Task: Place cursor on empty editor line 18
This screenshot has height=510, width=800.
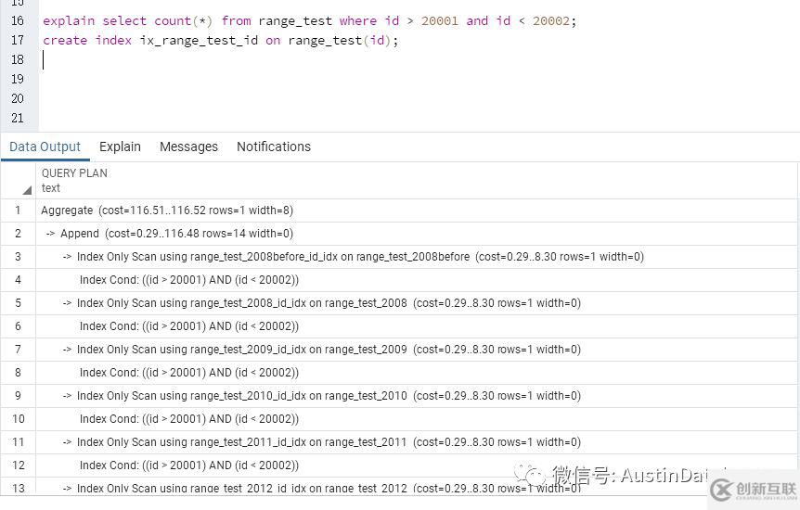Action: pyautogui.click(x=419, y=60)
